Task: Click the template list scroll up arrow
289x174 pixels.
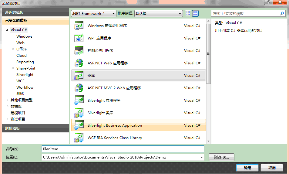Action: point(208,21)
